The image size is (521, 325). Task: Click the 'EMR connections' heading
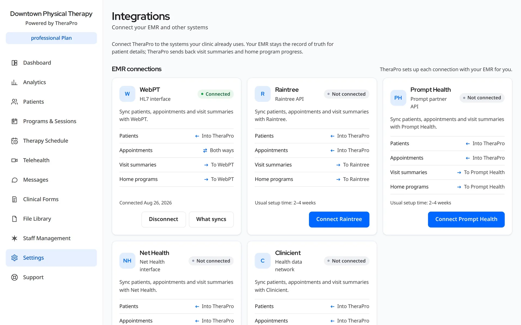pos(136,69)
